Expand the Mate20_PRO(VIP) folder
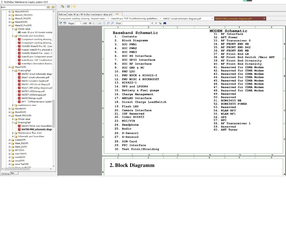The width and height of the screenshot is (286, 230). point(9,15)
